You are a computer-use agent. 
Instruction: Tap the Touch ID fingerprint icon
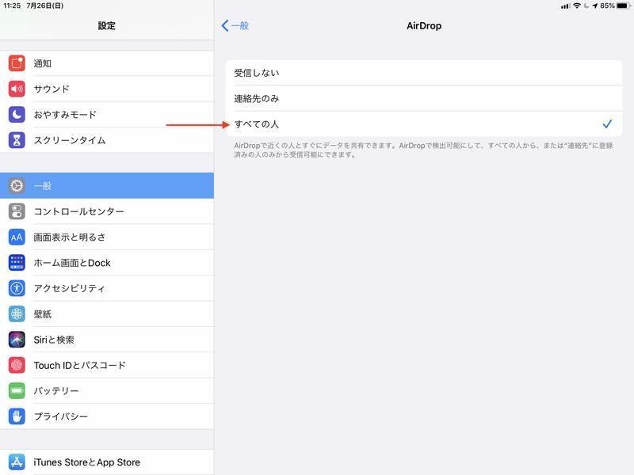(17, 365)
